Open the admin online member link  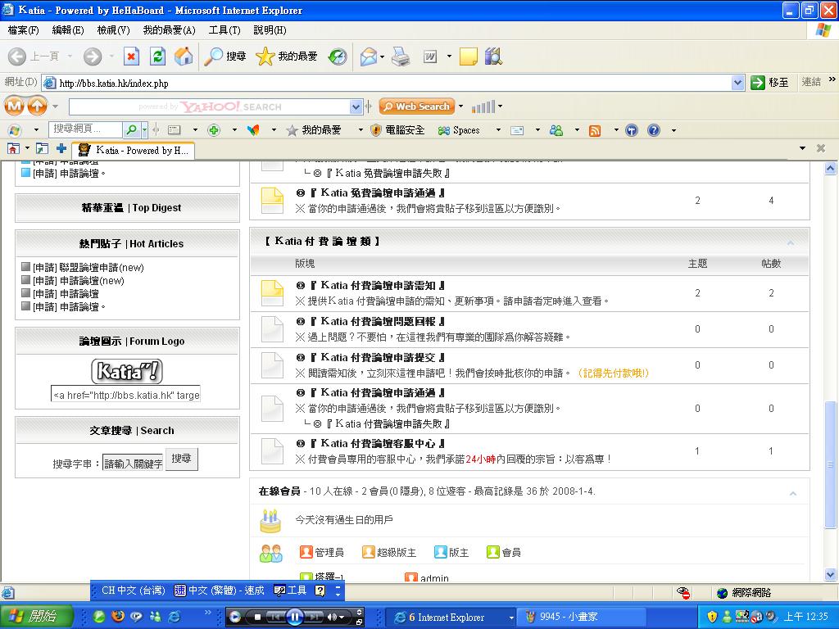434,578
